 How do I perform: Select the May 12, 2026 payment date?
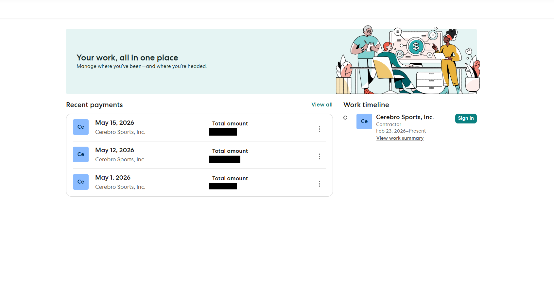(114, 150)
